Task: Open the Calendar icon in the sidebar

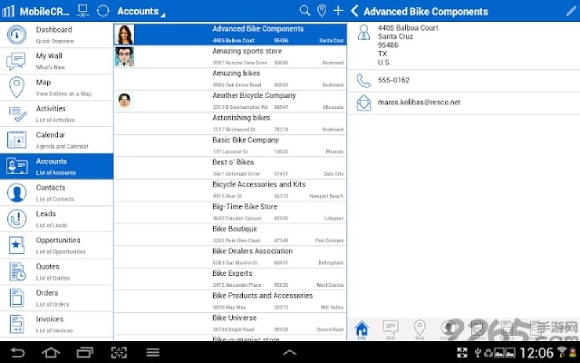Action: tap(17, 140)
